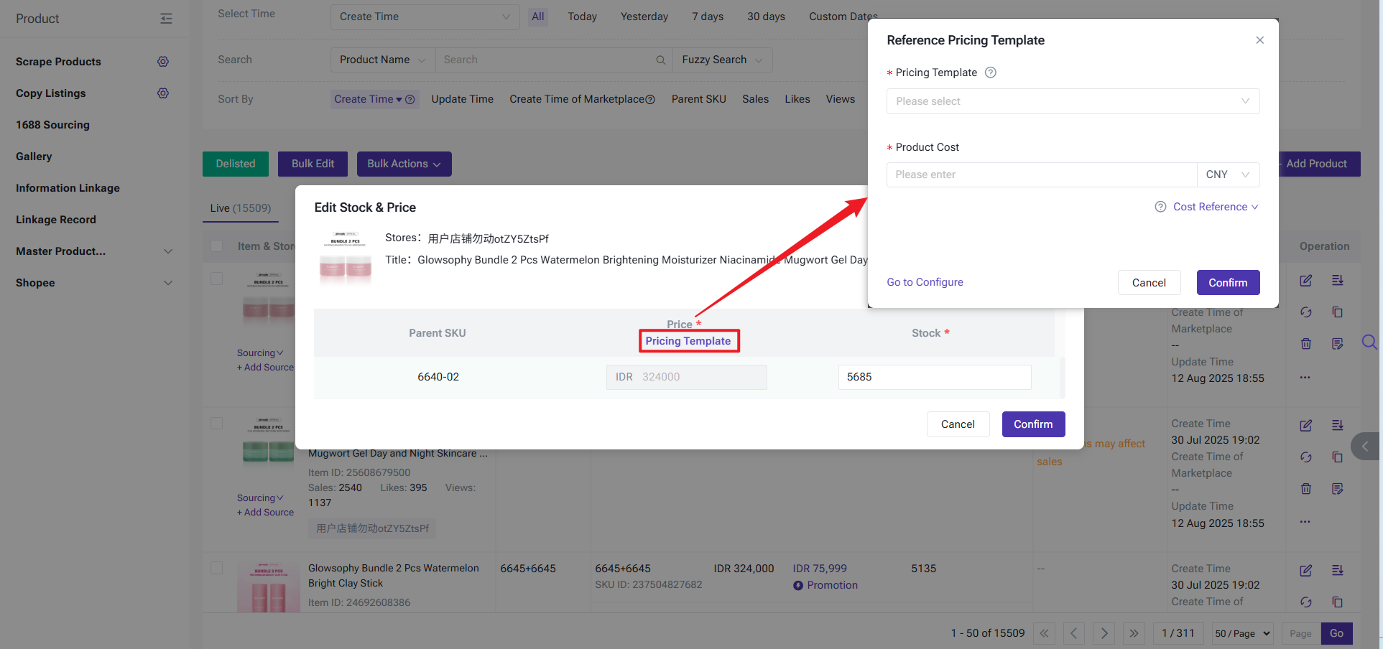The height and width of the screenshot is (649, 1383).
Task: Tick the select-all checkbox in table header
Action: pyautogui.click(x=216, y=246)
